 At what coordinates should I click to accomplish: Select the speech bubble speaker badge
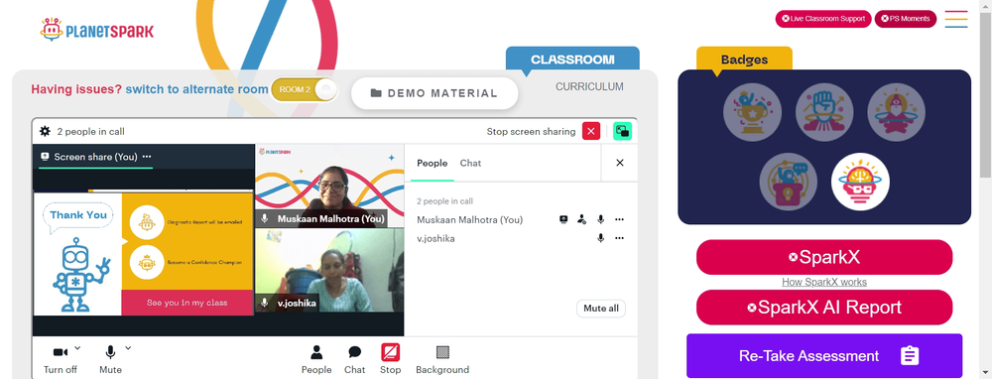tap(789, 182)
